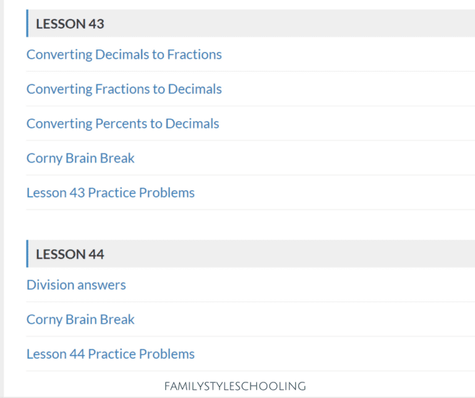This screenshot has height=398, width=475.
Task: Go to Lesson 43 Practice Problems
Action: (110, 193)
